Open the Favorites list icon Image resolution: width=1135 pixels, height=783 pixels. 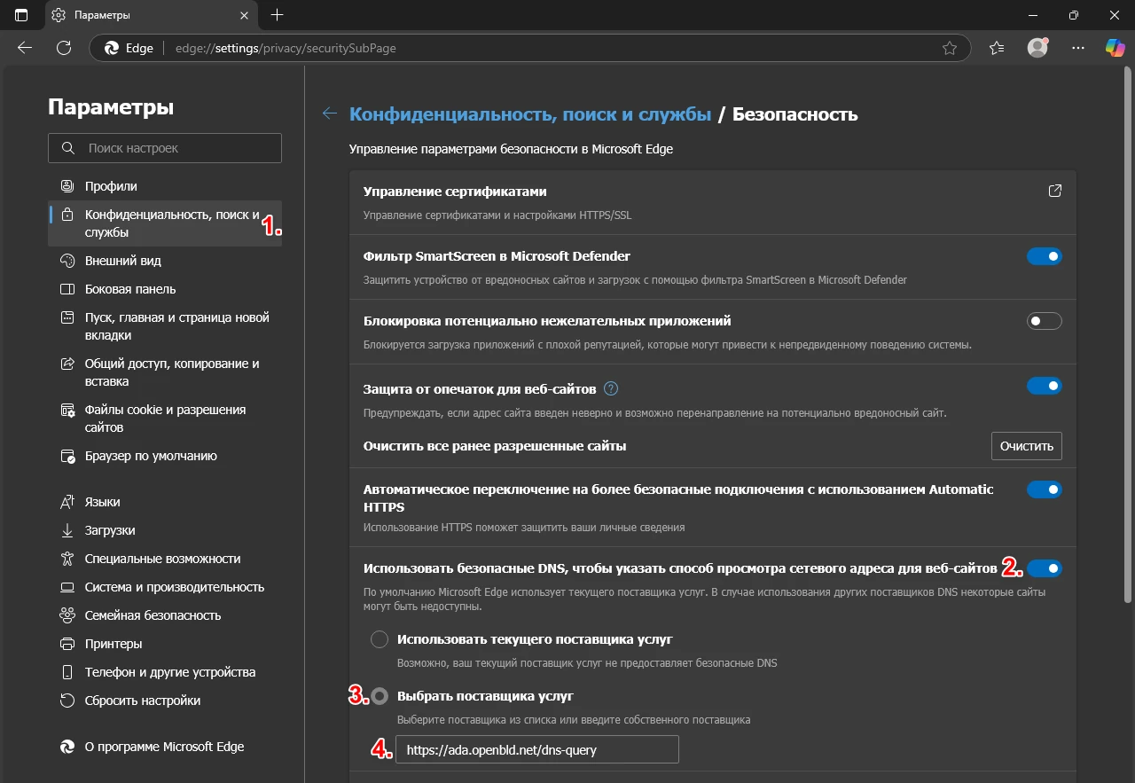tap(997, 48)
